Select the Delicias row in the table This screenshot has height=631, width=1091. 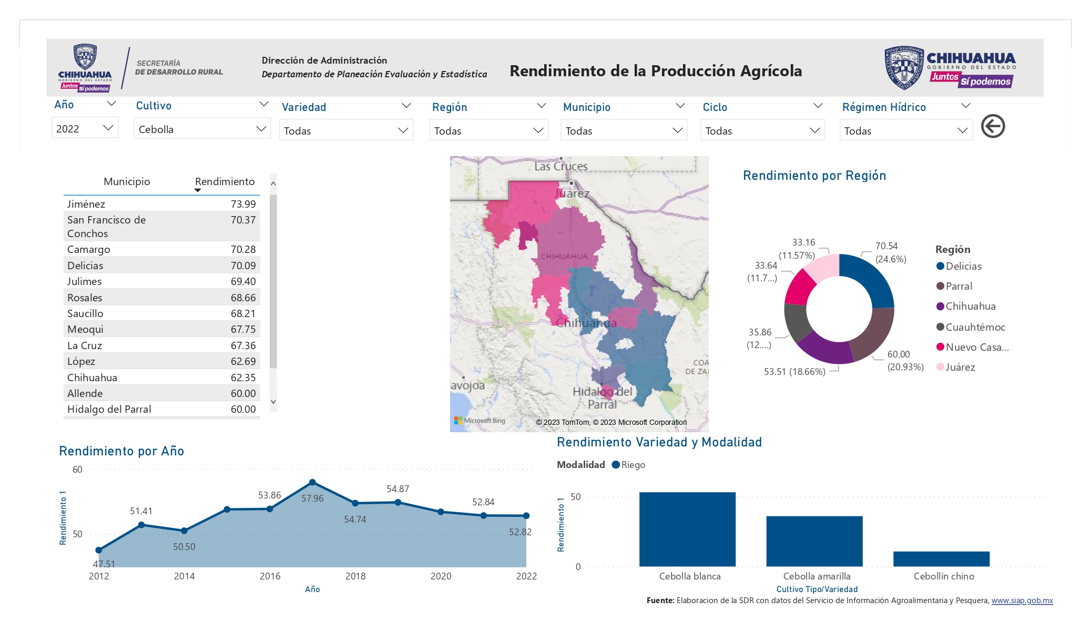click(x=161, y=266)
